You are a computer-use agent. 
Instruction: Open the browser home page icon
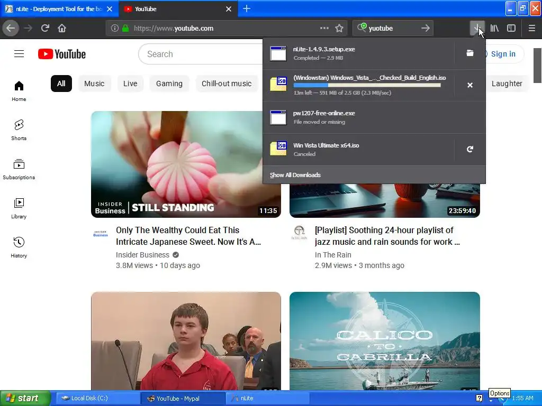coord(62,29)
